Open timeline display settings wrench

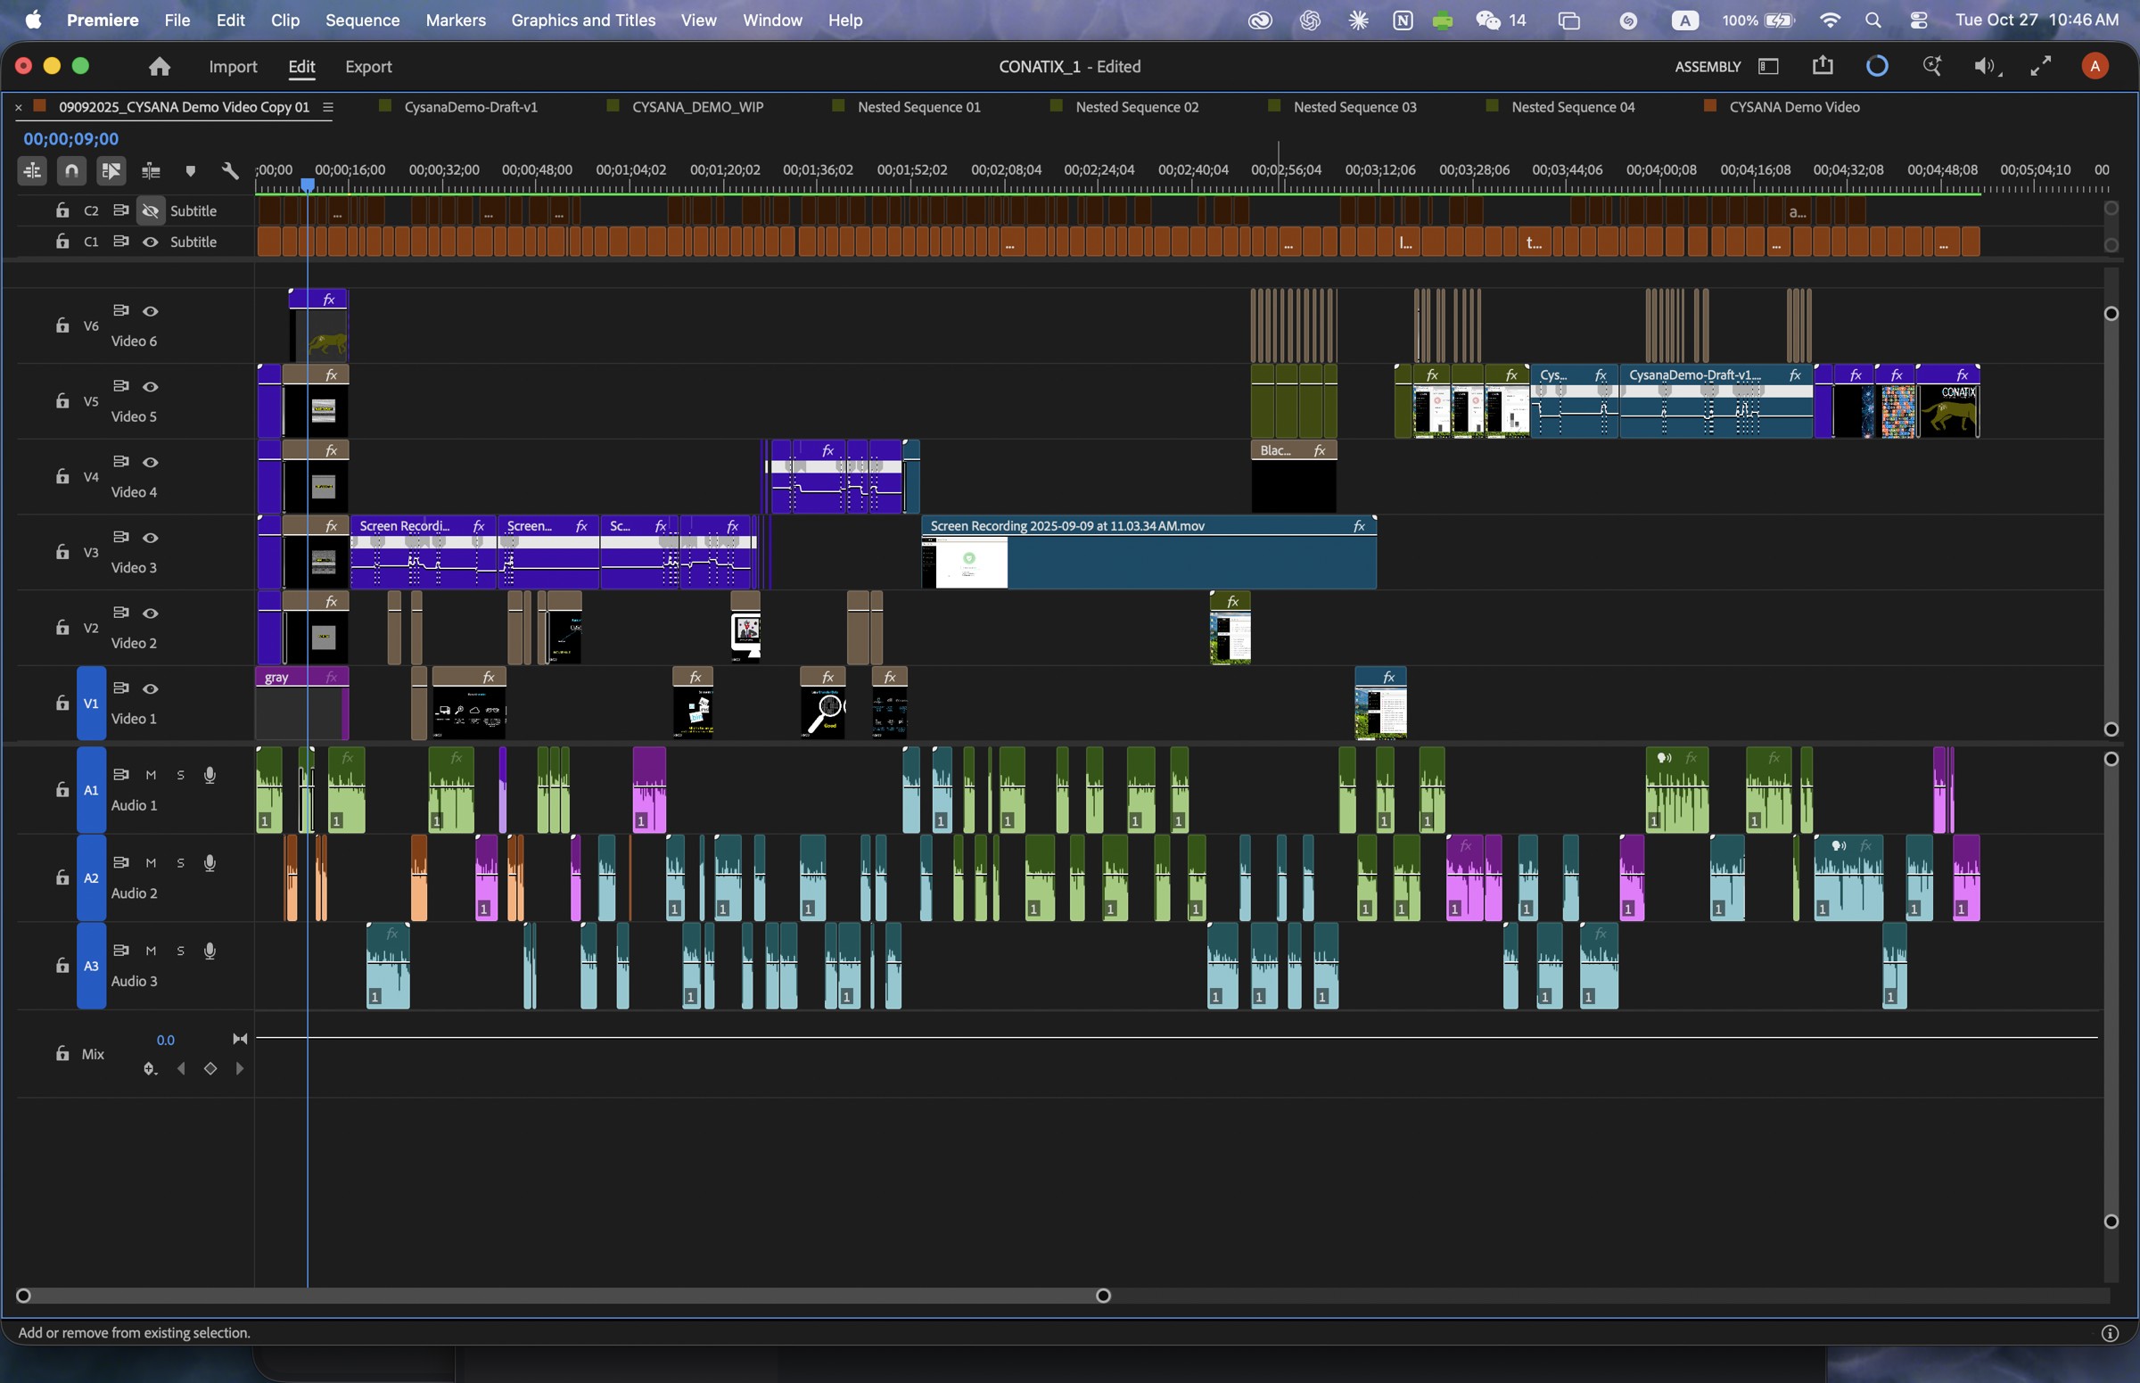pyautogui.click(x=230, y=169)
